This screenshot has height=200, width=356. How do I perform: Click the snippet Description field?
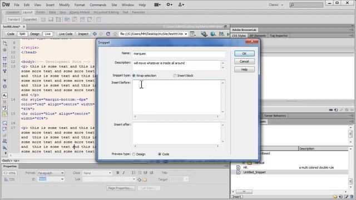[177, 65]
